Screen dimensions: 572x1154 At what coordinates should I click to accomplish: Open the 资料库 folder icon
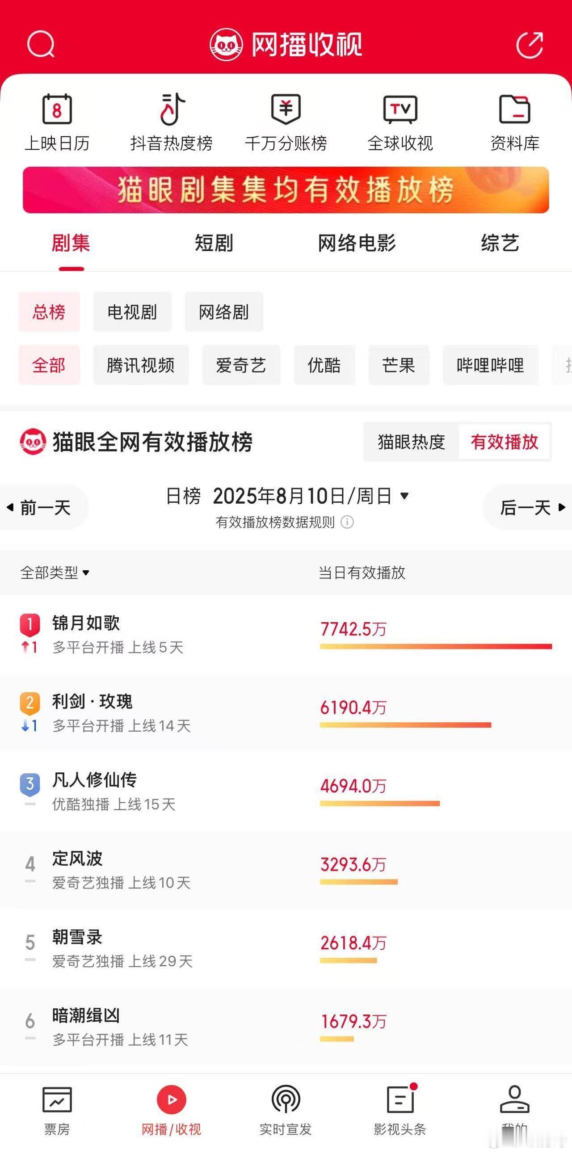(515, 109)
